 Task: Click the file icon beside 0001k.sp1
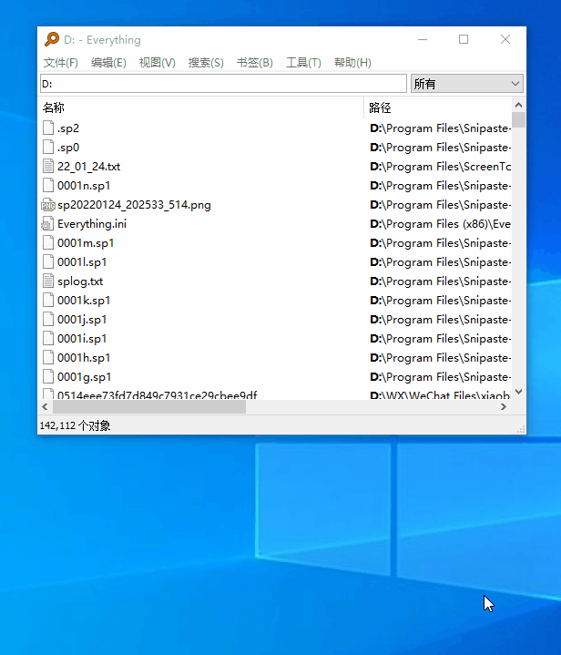click(x=48, y=301)
